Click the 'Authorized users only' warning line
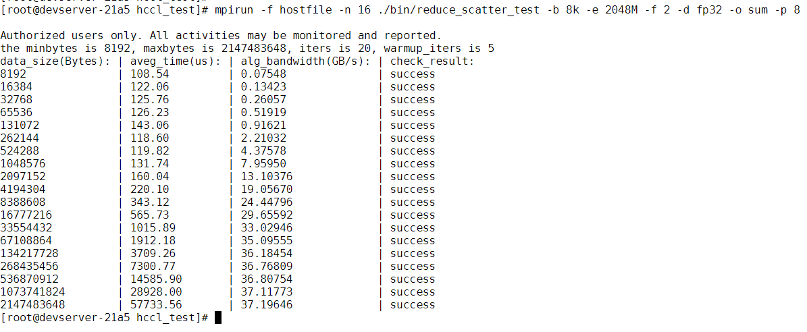 pyautogui.click(x=221, y=36)
